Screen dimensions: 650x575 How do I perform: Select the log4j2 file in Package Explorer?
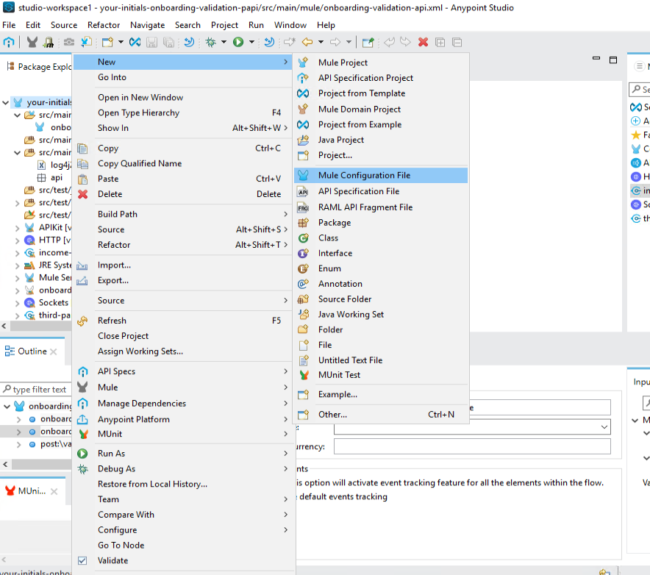pyautogui.click(x=60, y=165)
